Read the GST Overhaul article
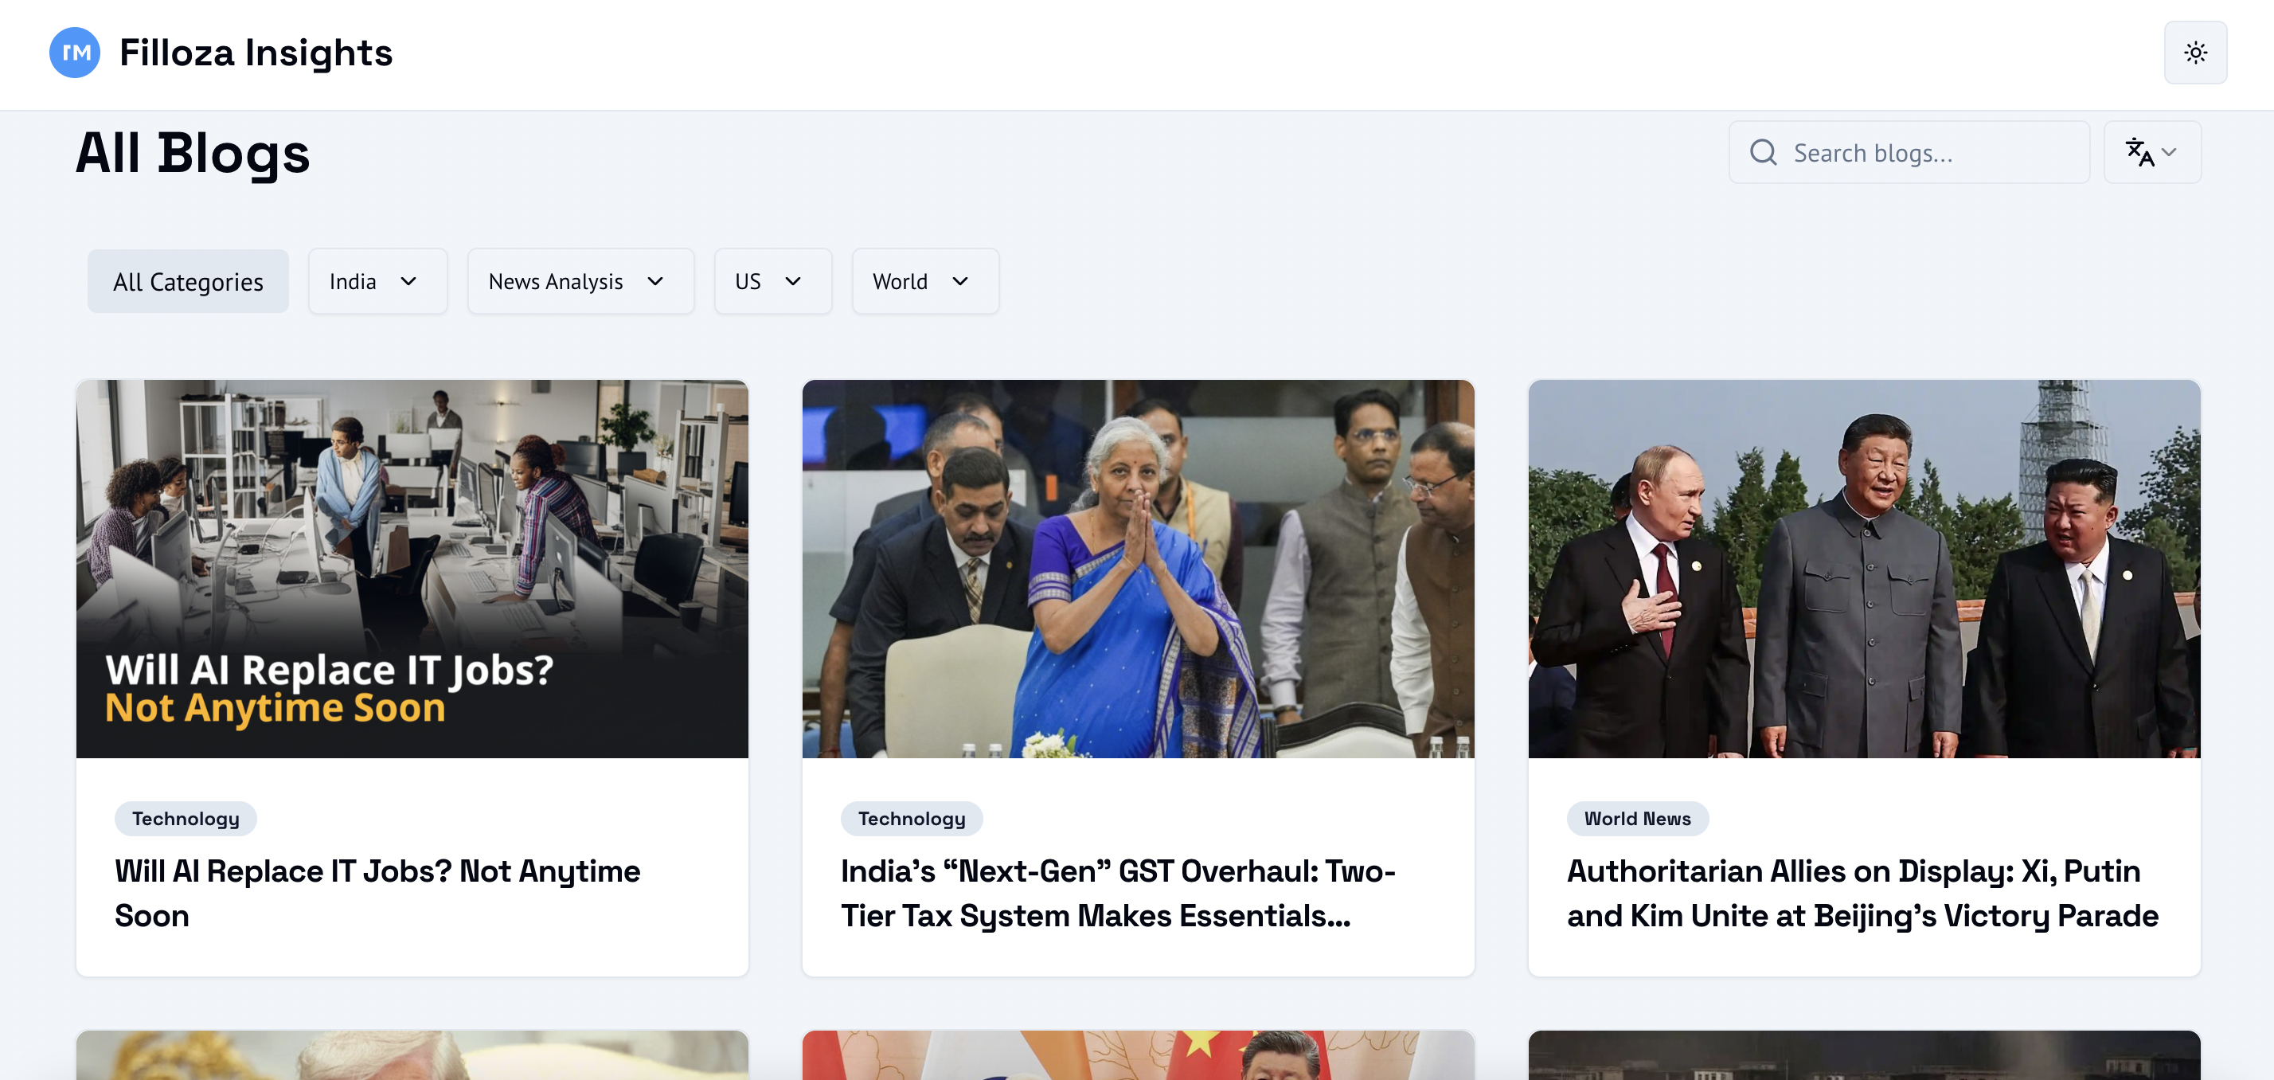Screen dimensions: 2274x1080 tap(1116, 893)
